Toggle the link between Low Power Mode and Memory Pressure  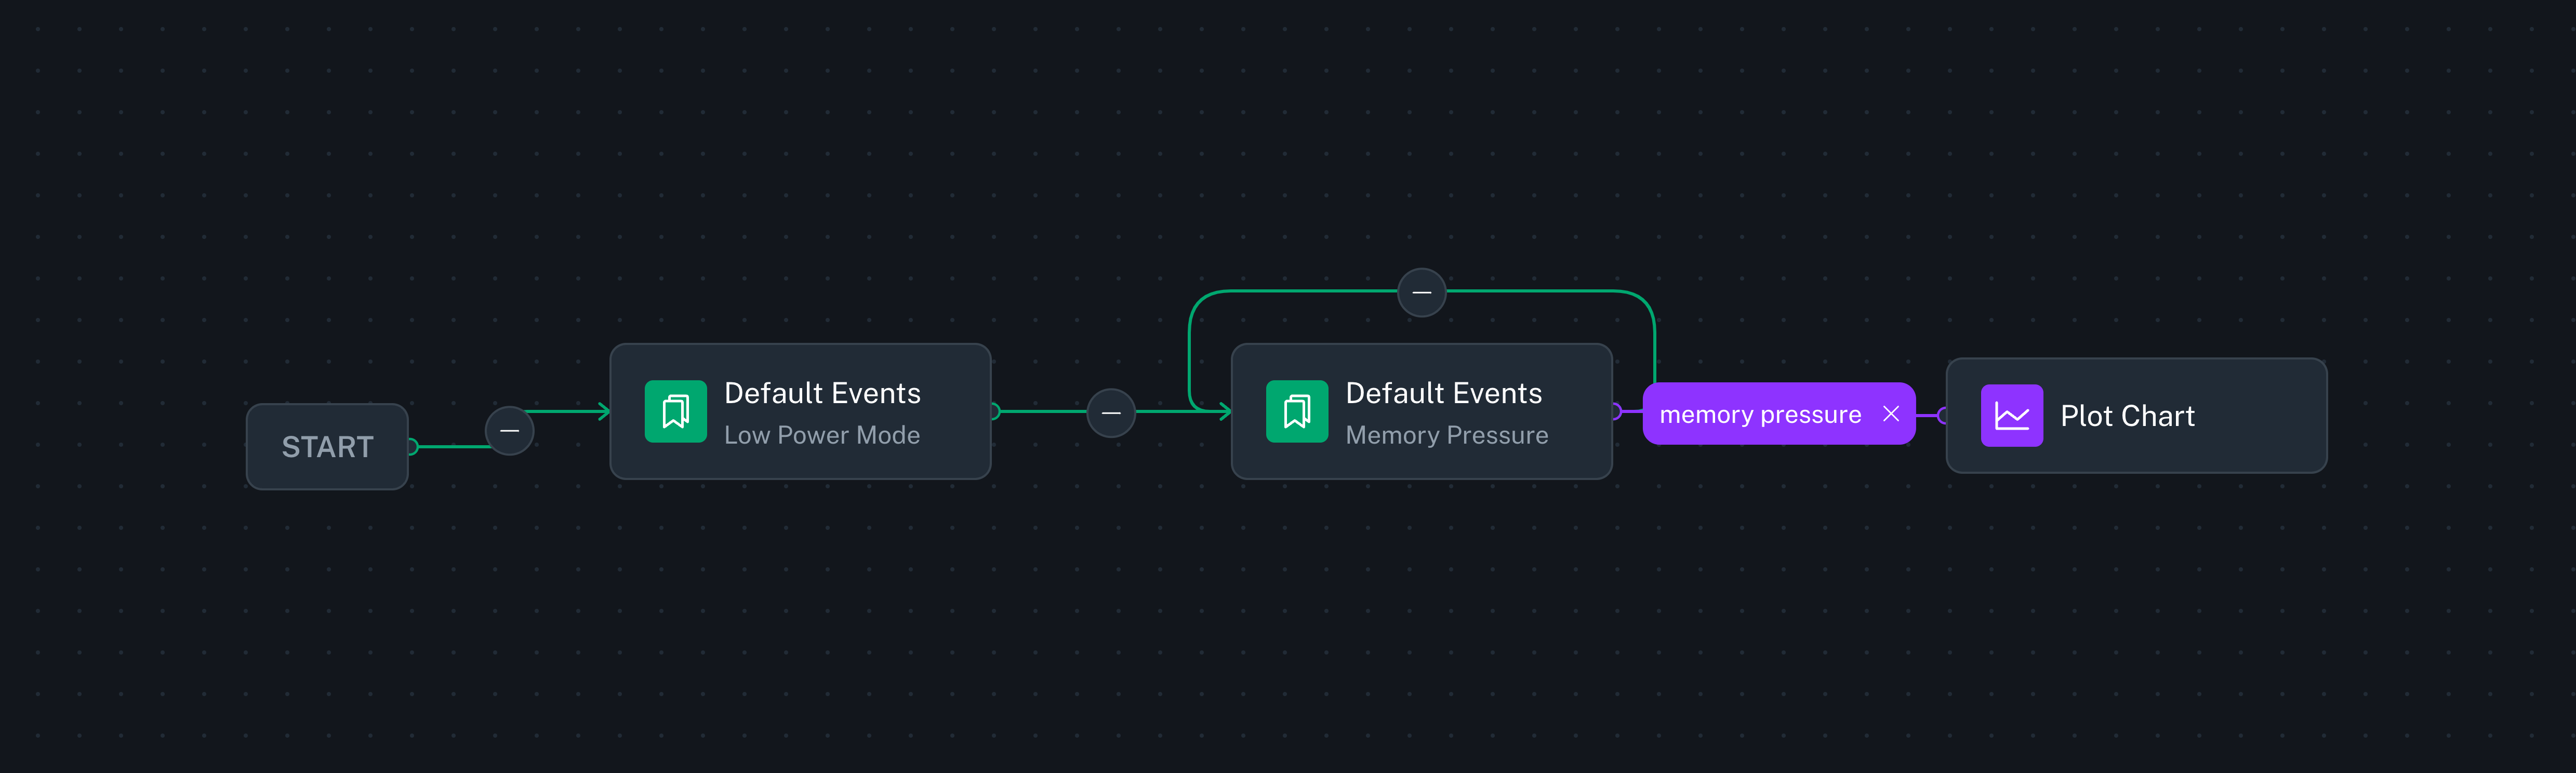point(1110,411)
